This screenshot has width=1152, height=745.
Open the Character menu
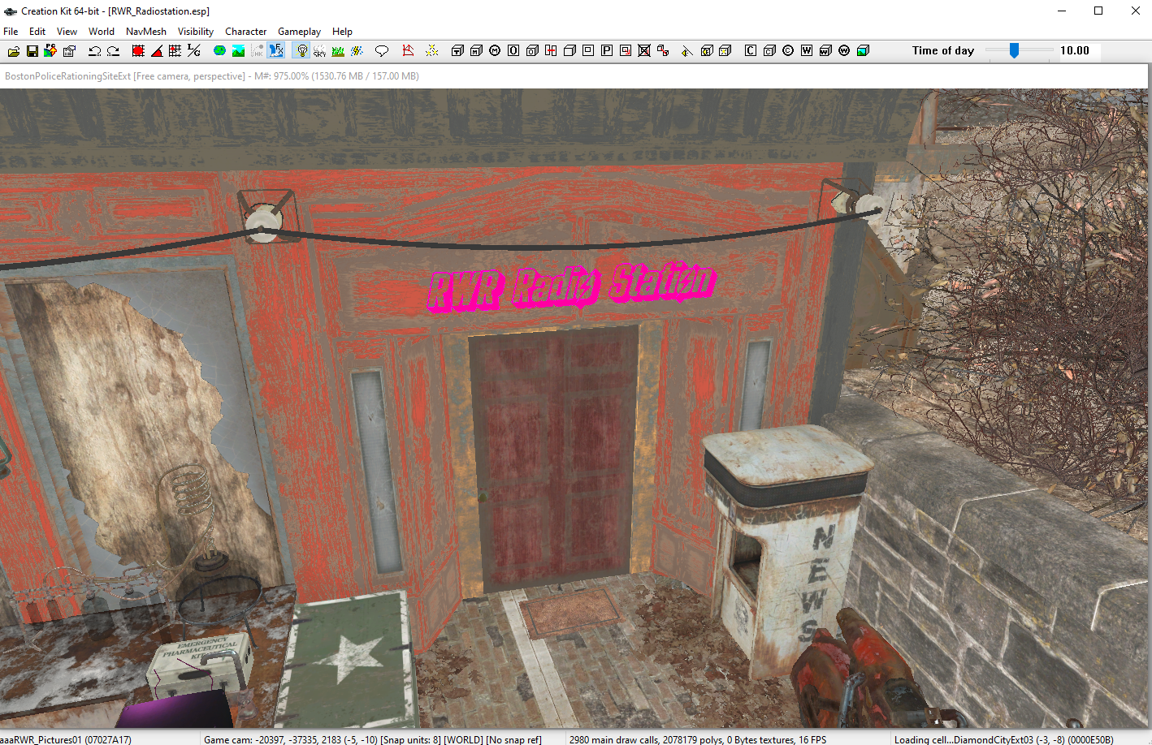point(246,32)
